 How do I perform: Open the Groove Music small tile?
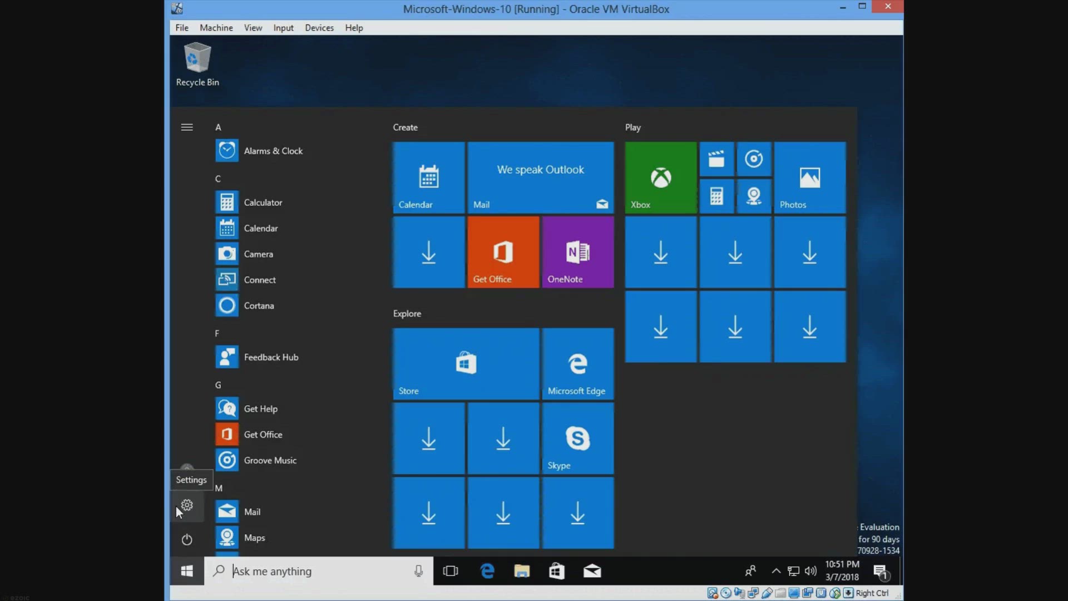[754, 159]
